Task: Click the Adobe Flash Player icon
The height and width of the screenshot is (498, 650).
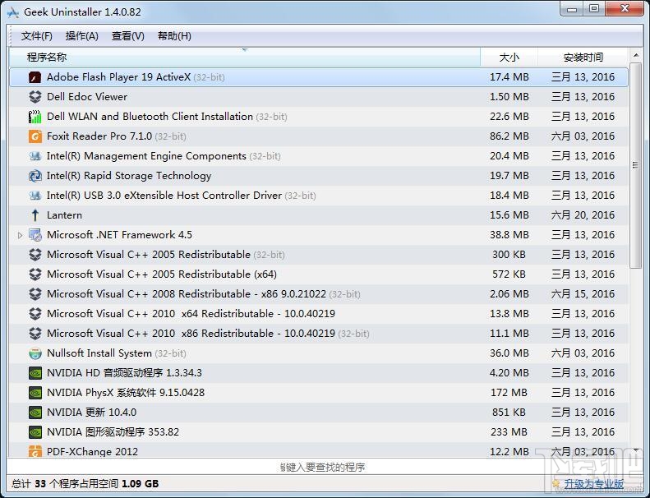Action: click(35, 77)
